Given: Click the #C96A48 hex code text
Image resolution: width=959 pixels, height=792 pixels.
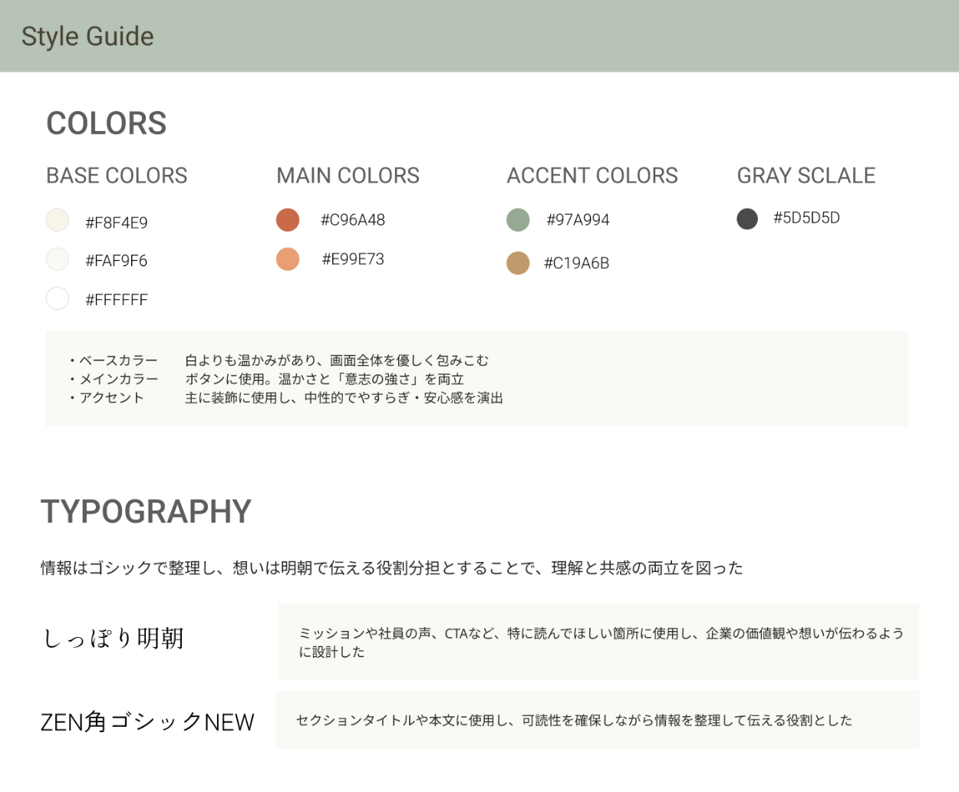Looking at the screenshot, I should pos(352,220).
